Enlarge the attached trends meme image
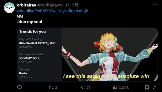This screenshot has height=92, width=162. click(x=87, y=54)
